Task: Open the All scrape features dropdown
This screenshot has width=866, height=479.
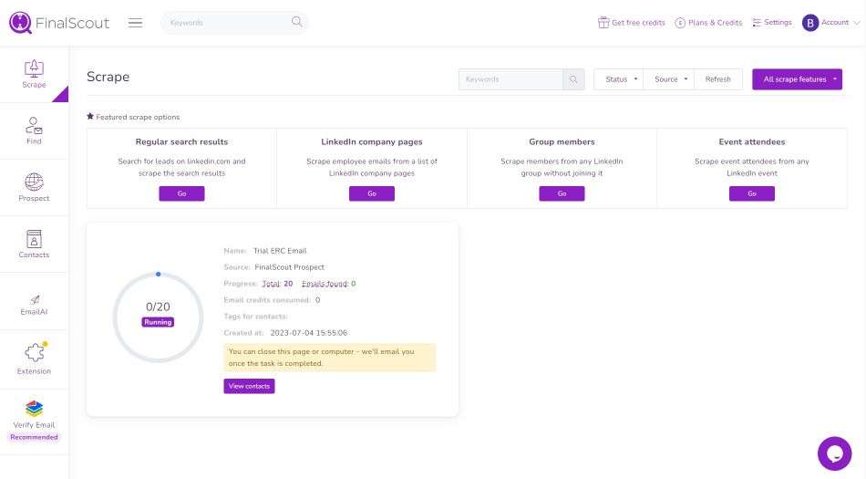Action: click(x=797, y=79)
